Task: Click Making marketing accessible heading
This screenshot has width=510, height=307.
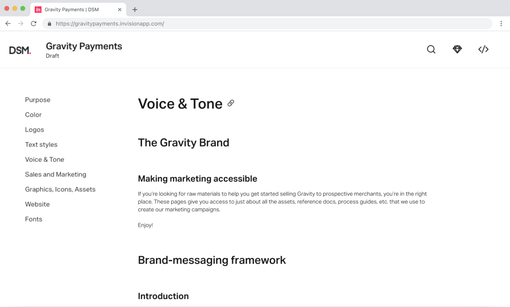Action: [x=198, y=178]
